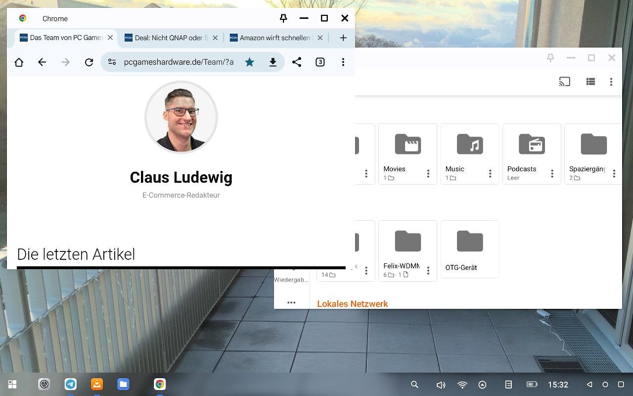Open options for folder with 14 items
633x396 pixels.
point(366,271)
